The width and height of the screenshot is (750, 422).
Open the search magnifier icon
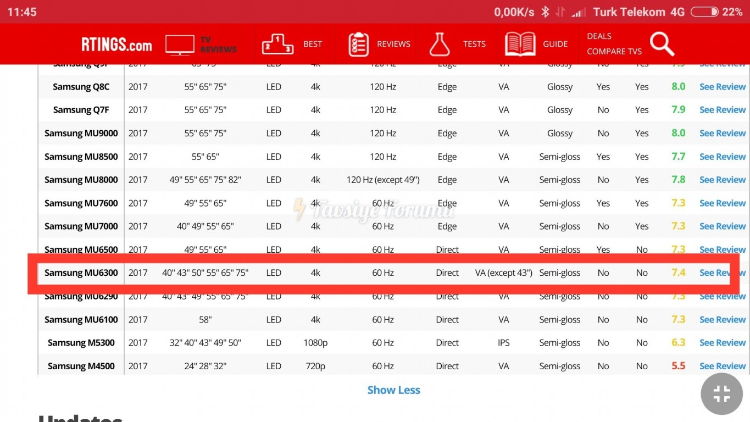(x=662, y=44)
